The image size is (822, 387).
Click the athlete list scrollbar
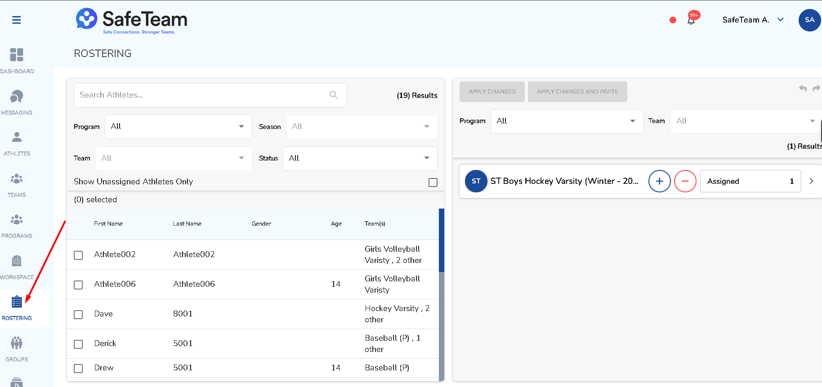(x=442, y=240)
